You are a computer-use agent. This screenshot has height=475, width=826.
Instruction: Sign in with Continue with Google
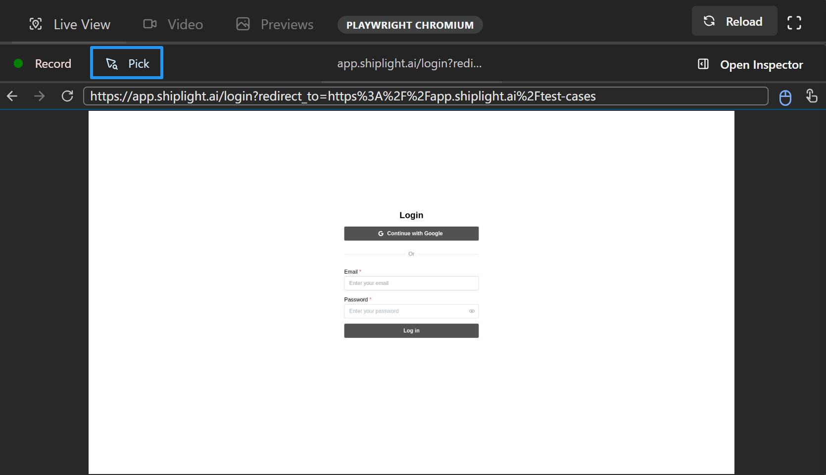[x=411, y=233]
